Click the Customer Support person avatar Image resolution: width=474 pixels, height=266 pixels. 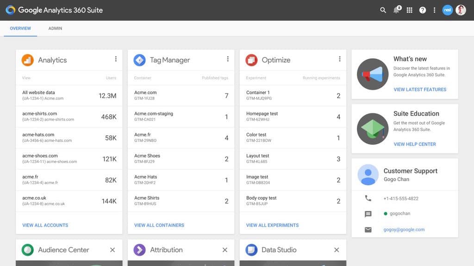(x=368, y=175)
